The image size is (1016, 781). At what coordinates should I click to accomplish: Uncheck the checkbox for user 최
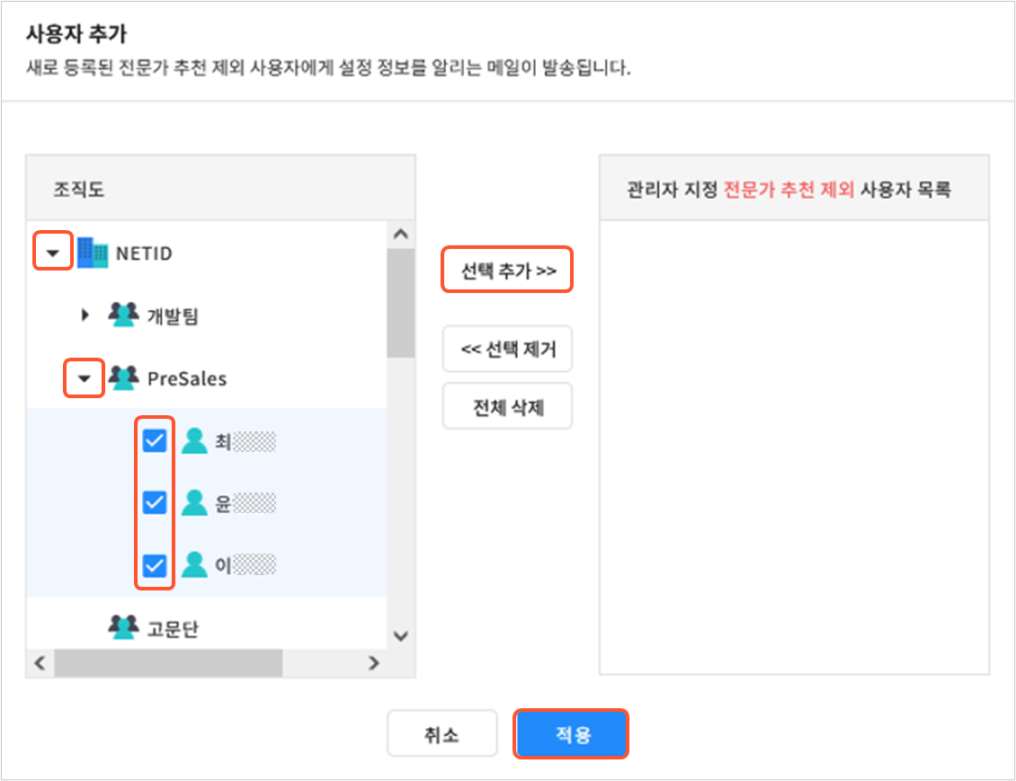click(x=155, y=440)
